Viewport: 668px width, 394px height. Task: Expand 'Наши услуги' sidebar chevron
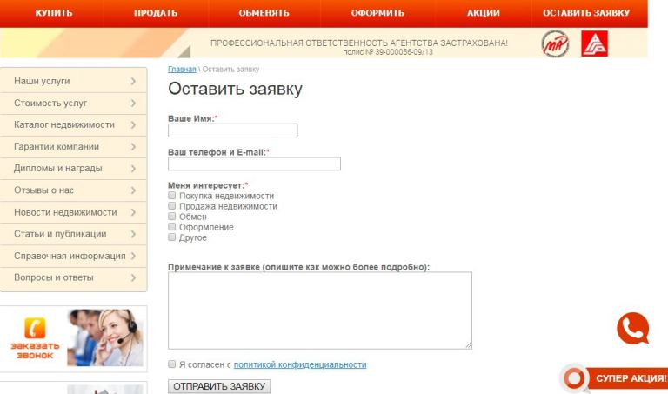pos(133,81)
